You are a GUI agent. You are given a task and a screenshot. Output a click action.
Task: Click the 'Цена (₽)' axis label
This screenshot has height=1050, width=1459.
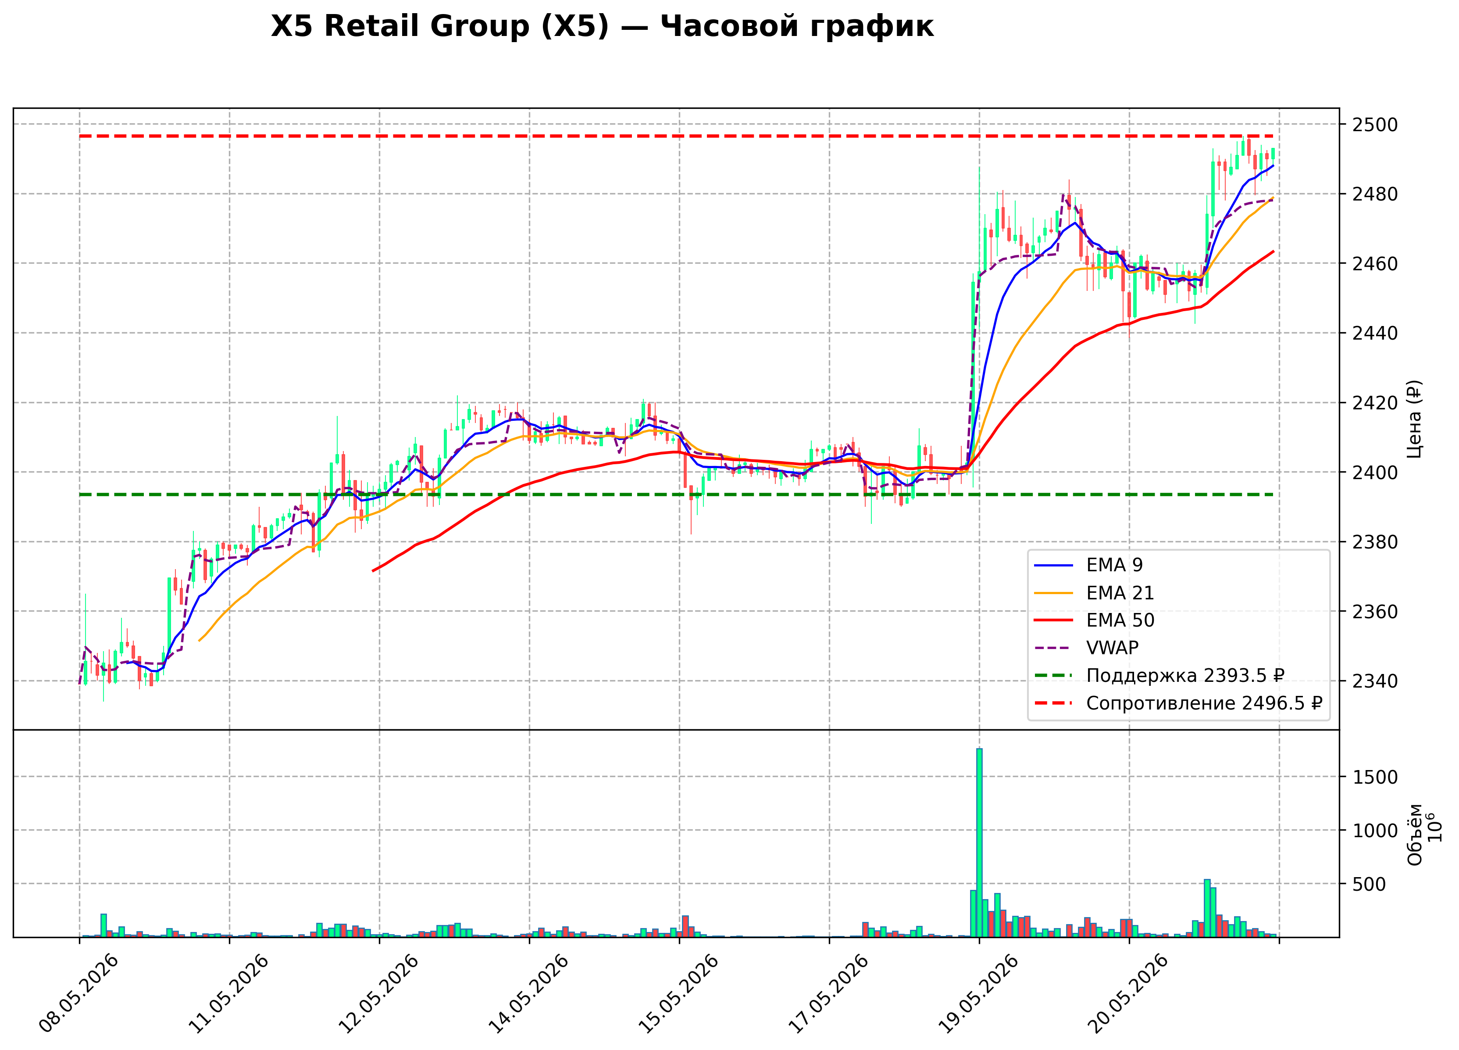click(x=1415, y=419)
